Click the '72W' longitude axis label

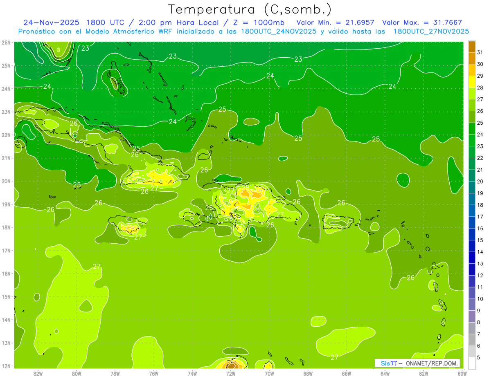click(x=231, y=374)
